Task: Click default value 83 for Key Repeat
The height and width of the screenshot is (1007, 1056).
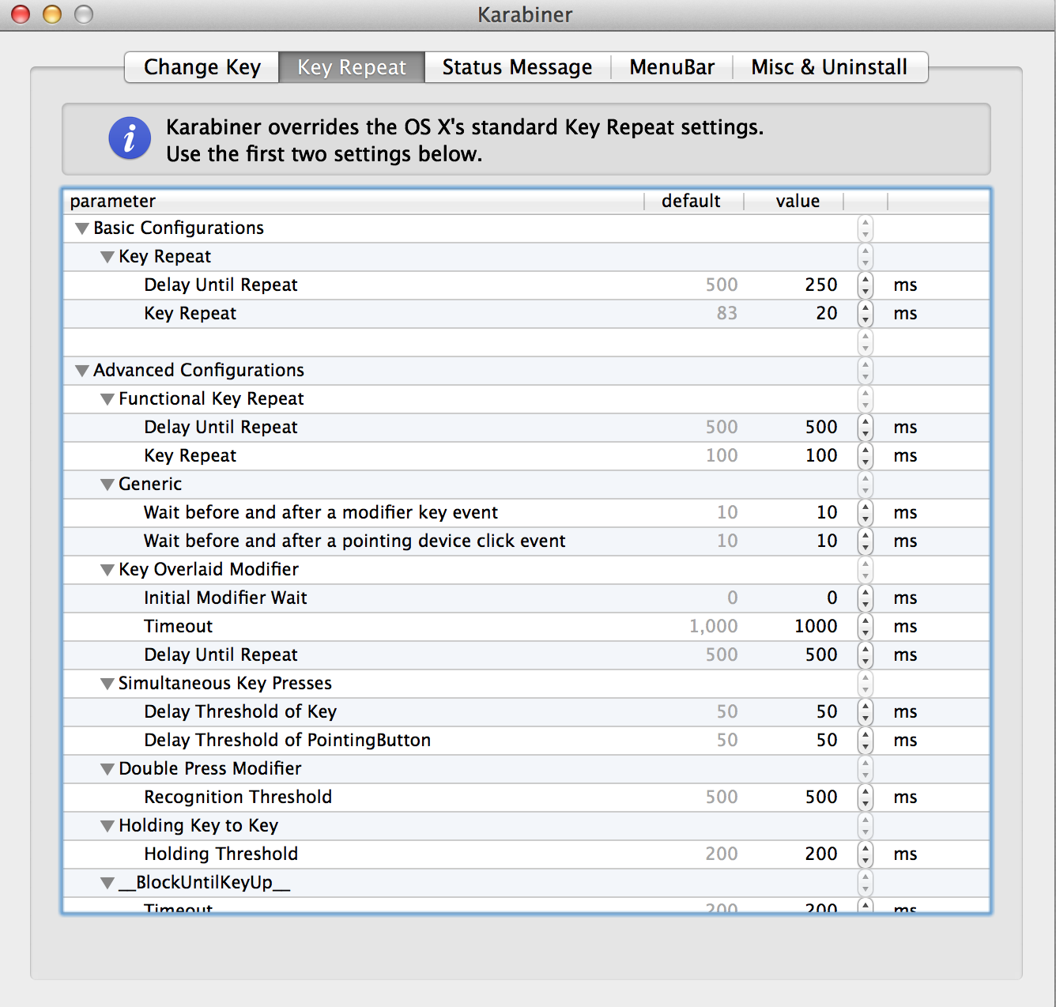Action: click(727, 314)
